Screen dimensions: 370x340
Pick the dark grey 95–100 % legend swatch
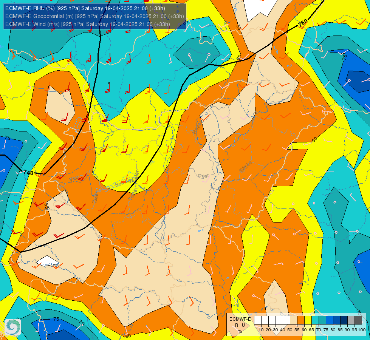point(358,320)
